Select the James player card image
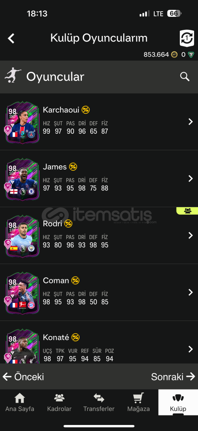The image size is (198, 431). (x=22, y=179)
